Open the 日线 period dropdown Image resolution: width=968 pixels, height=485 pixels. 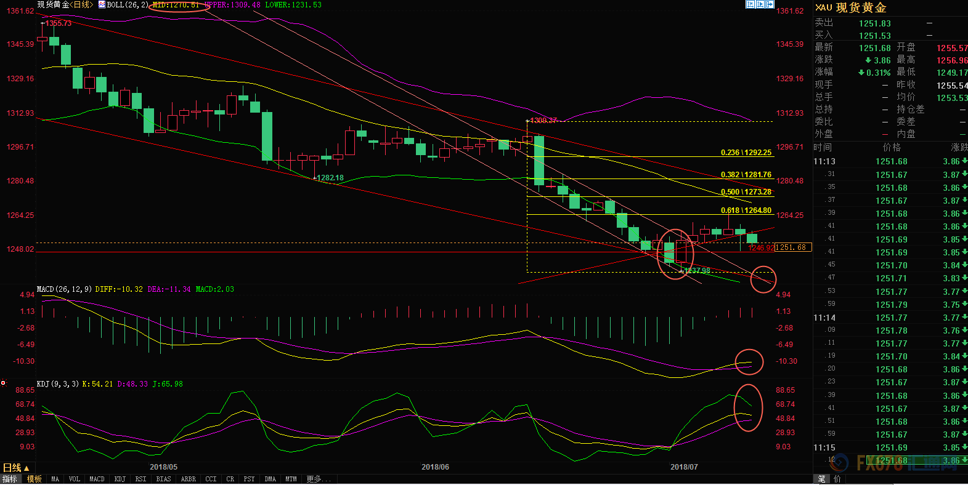click(17, 468)
